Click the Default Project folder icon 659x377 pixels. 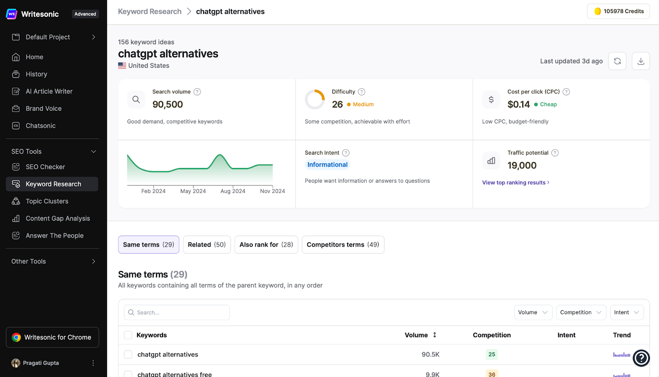click(16, 37)
